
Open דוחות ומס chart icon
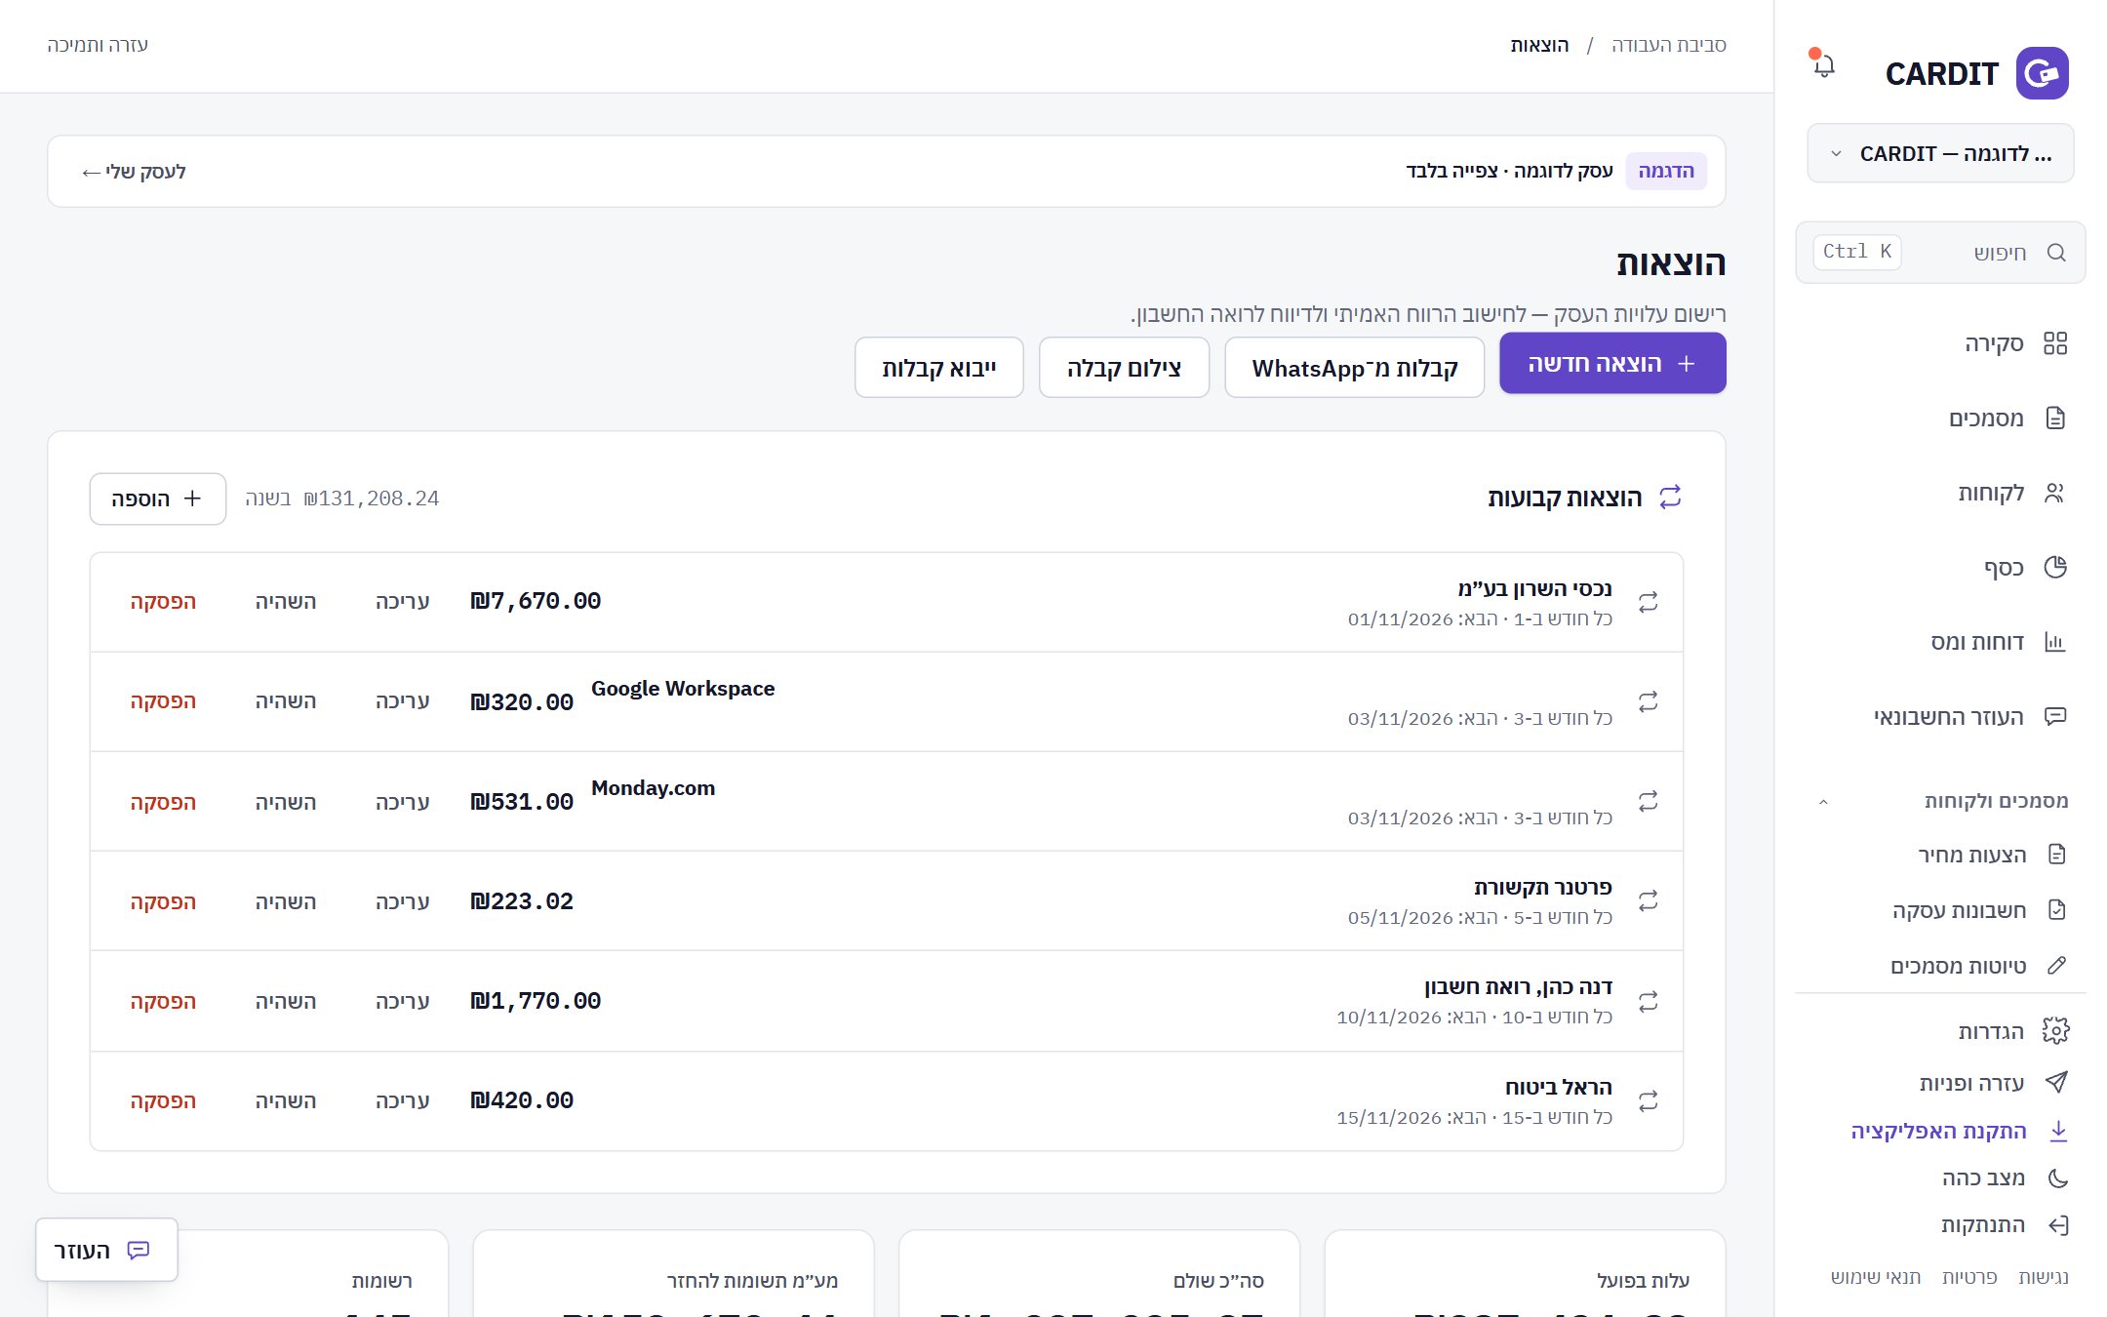(2055, 642)
